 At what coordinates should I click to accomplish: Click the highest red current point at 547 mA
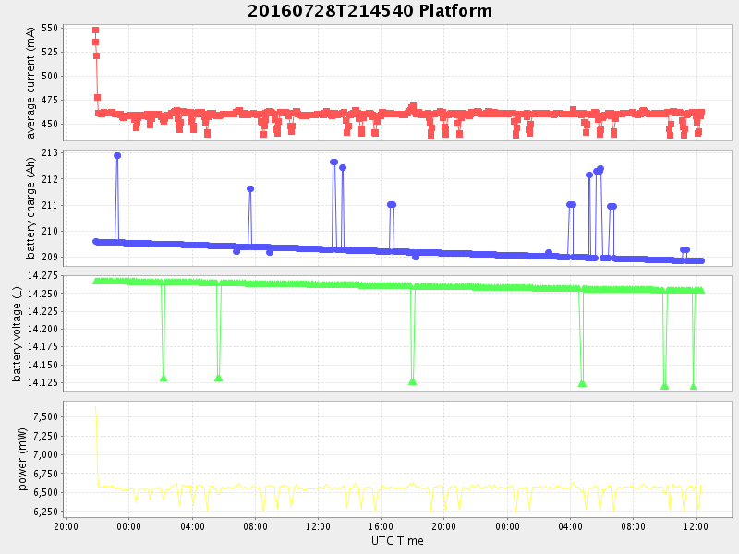click(x=95, y=30)
